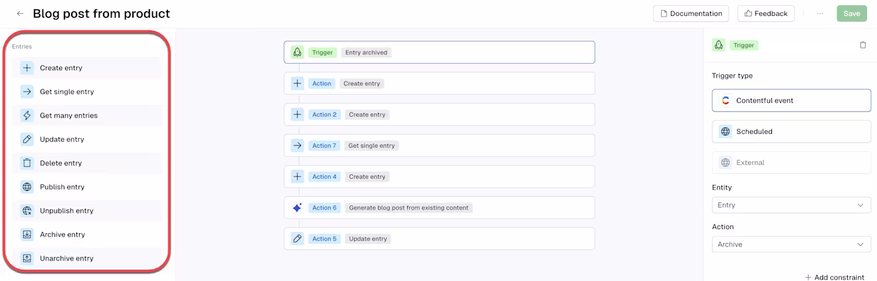
Task: Click the Create entry plus icon in sidebar
Action: (x=27, y=68)
